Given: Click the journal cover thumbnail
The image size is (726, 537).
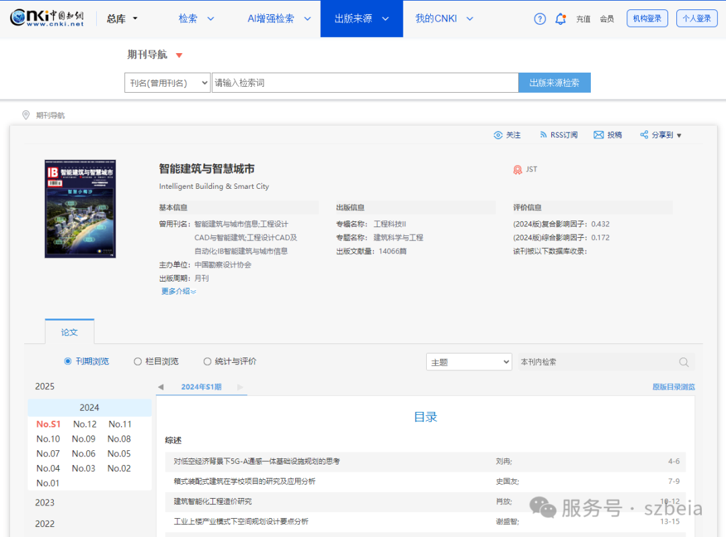Looking at the screenshot, I should pyautogui.click(x=80, y=208).
